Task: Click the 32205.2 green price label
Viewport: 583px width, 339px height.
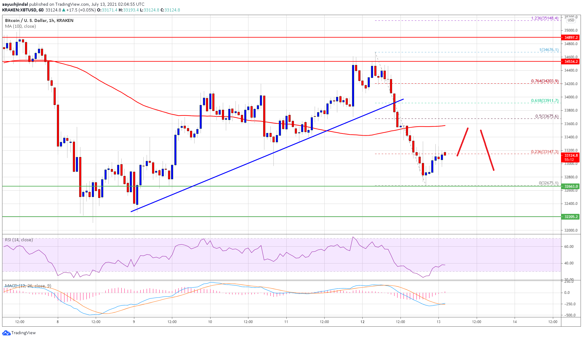Action: [571, 217]
